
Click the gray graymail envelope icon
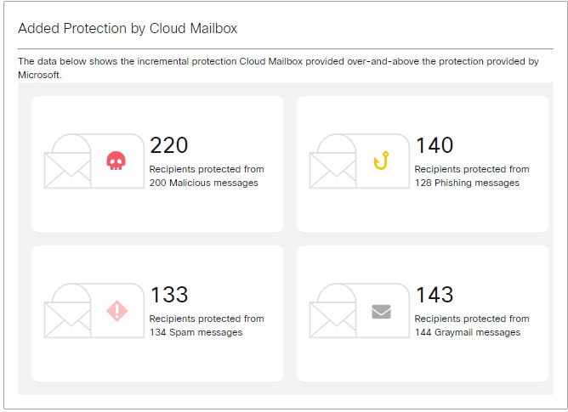coord(381,312)
